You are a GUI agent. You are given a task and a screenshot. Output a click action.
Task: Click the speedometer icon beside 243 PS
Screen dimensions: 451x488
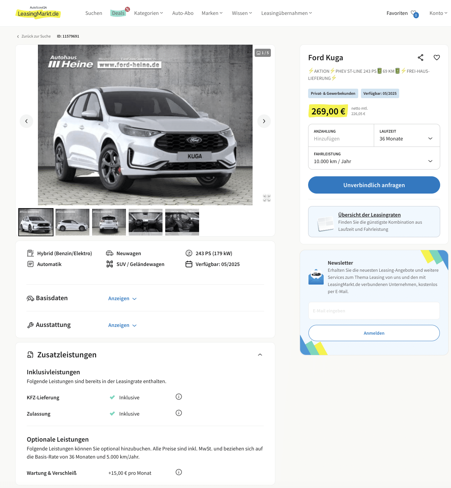tap(189, 253)
